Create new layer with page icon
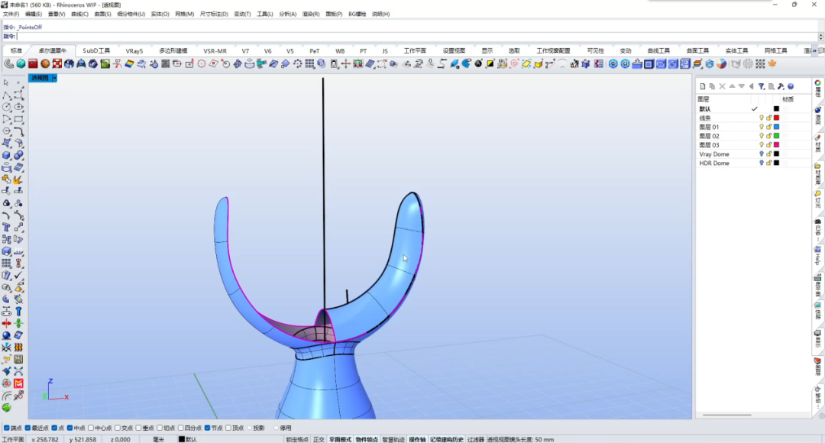This screenshot has width=825, height=443. coord(703,86)
